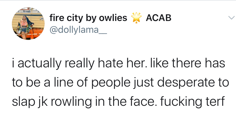Click the word 'slap' in third line
Image resolution: width=236 pixels, height=125 pixels.
coord(23,101)
